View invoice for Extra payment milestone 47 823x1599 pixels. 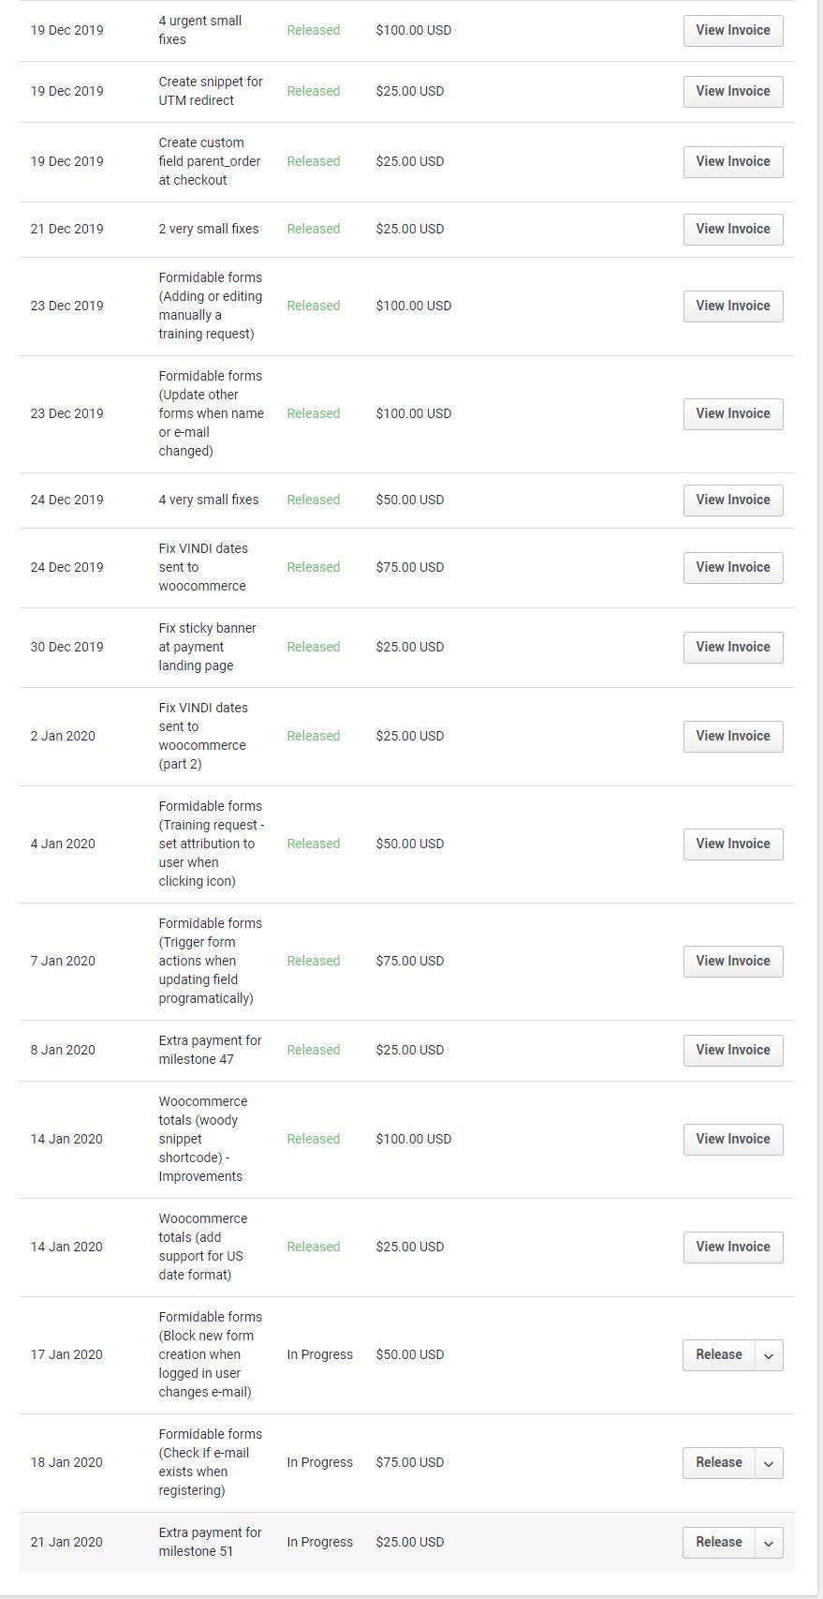point(732,1051)
